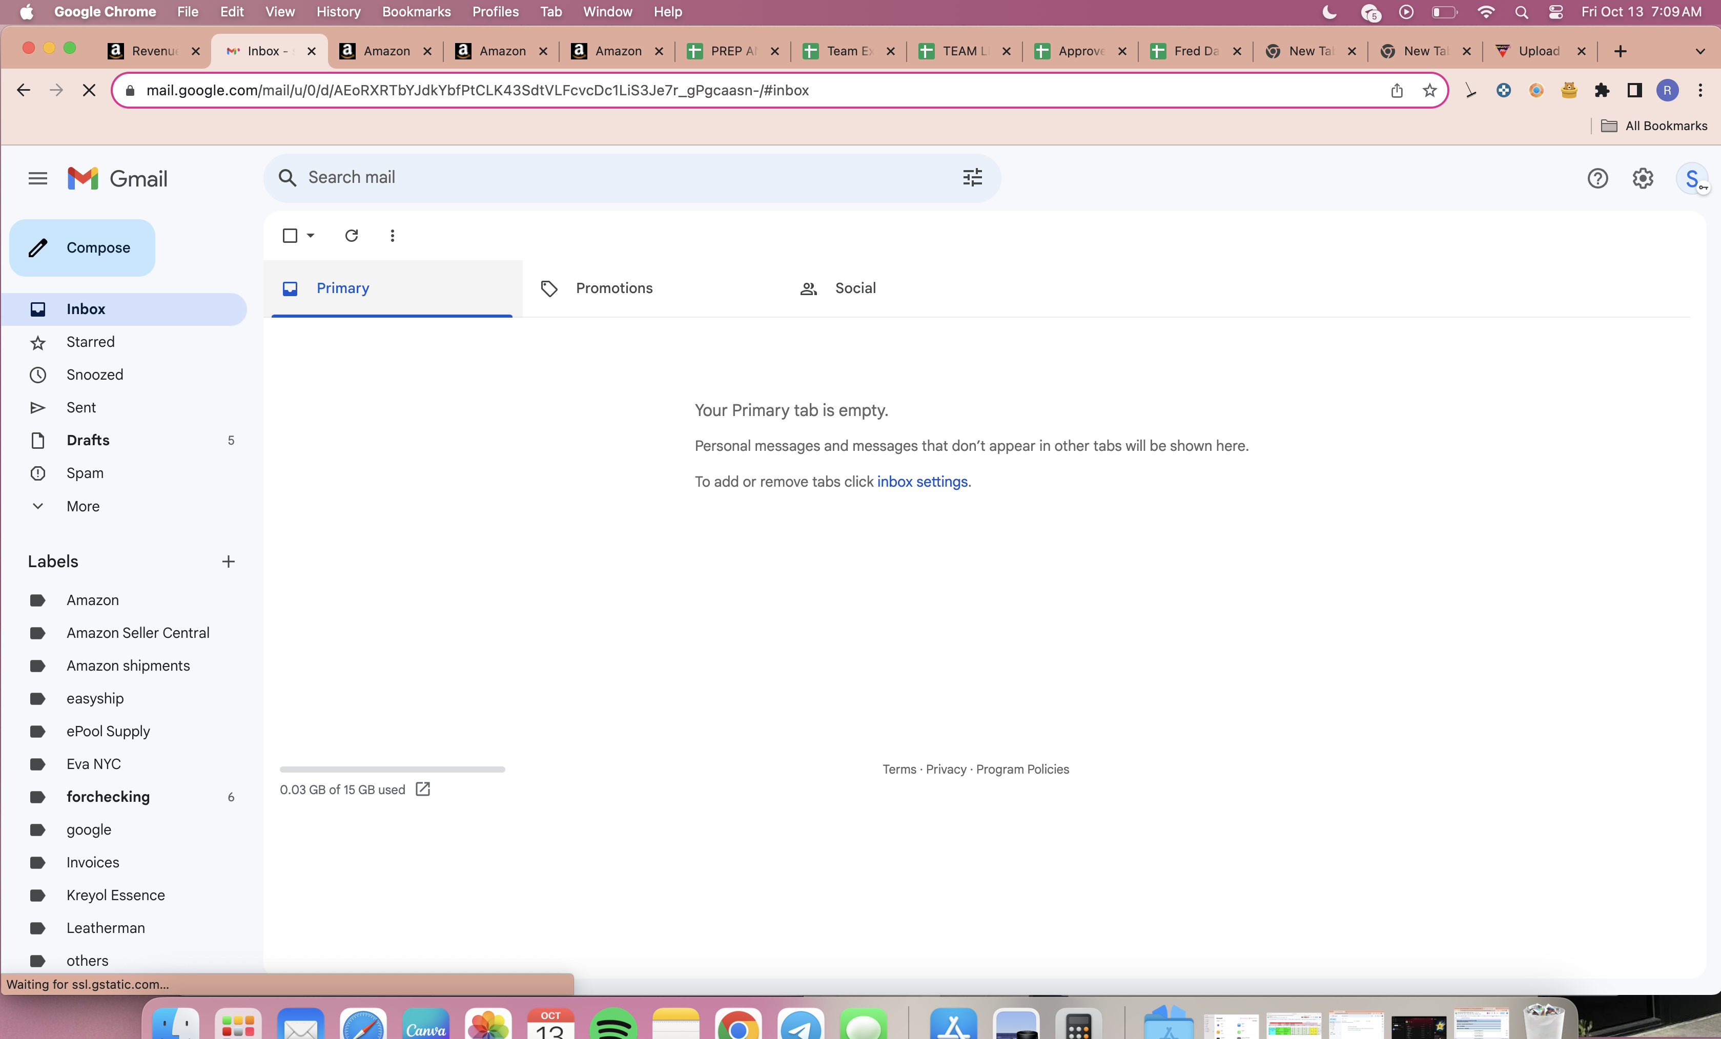Click the Gmail logo

(x=117, y=179)
